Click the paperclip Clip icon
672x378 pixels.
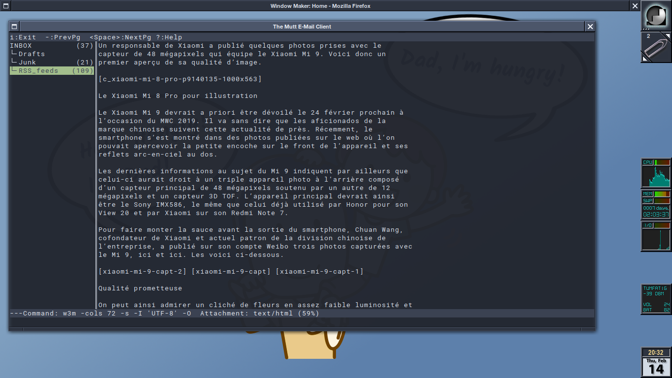coord(656,47)
